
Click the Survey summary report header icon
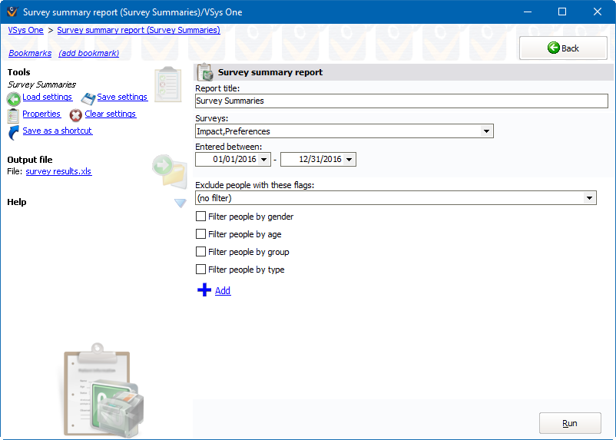coord(204,72)
